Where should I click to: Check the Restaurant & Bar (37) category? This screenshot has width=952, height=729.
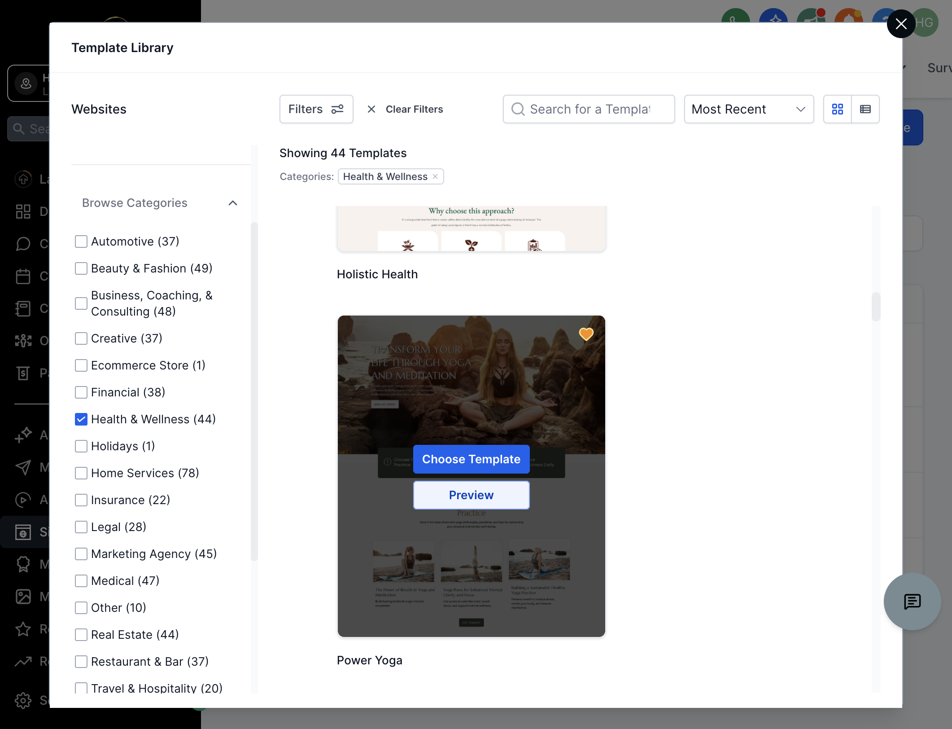[x=81, y=662]
